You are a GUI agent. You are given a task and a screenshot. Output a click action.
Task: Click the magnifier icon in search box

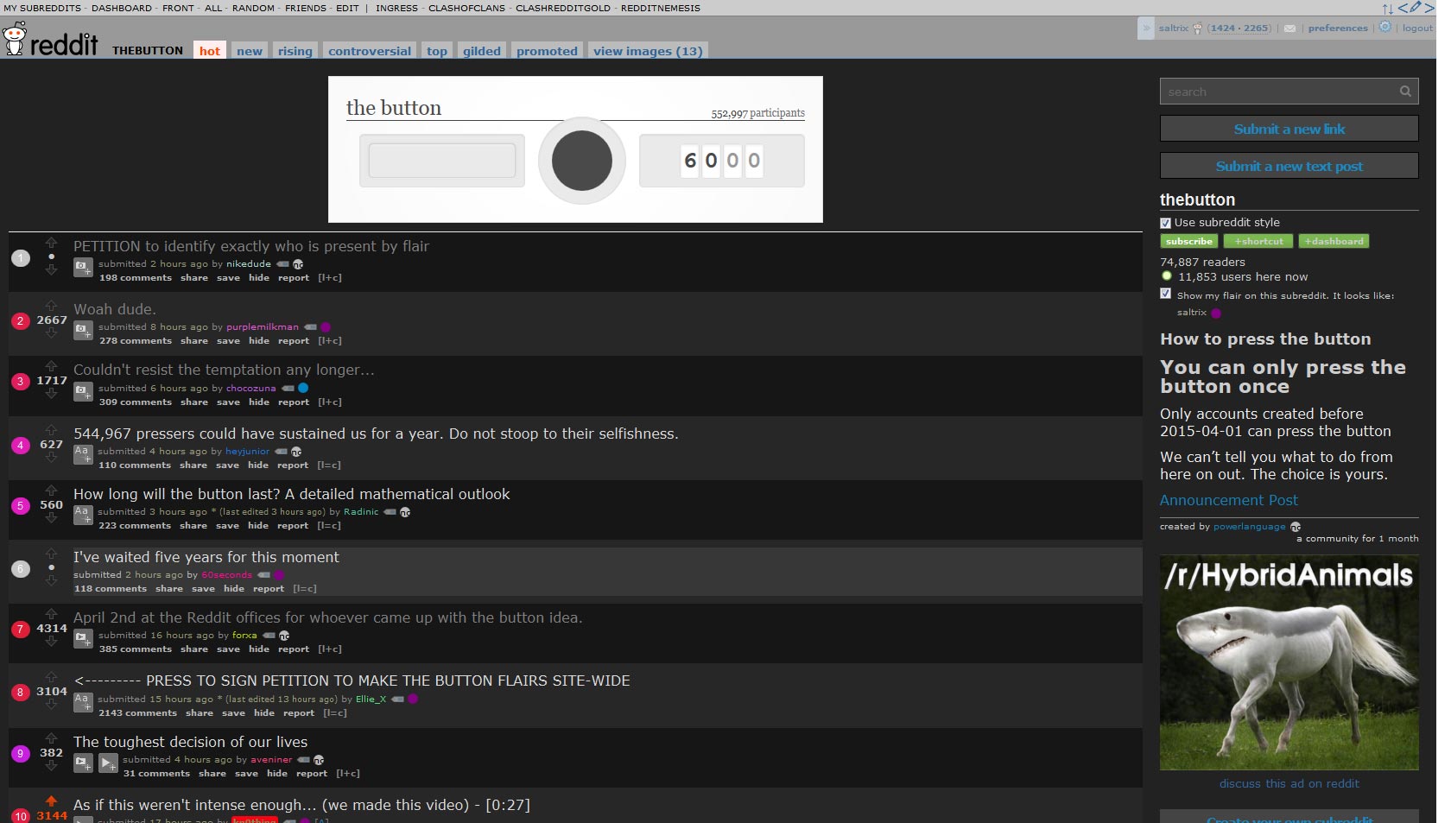click(x=1405, y=92)
